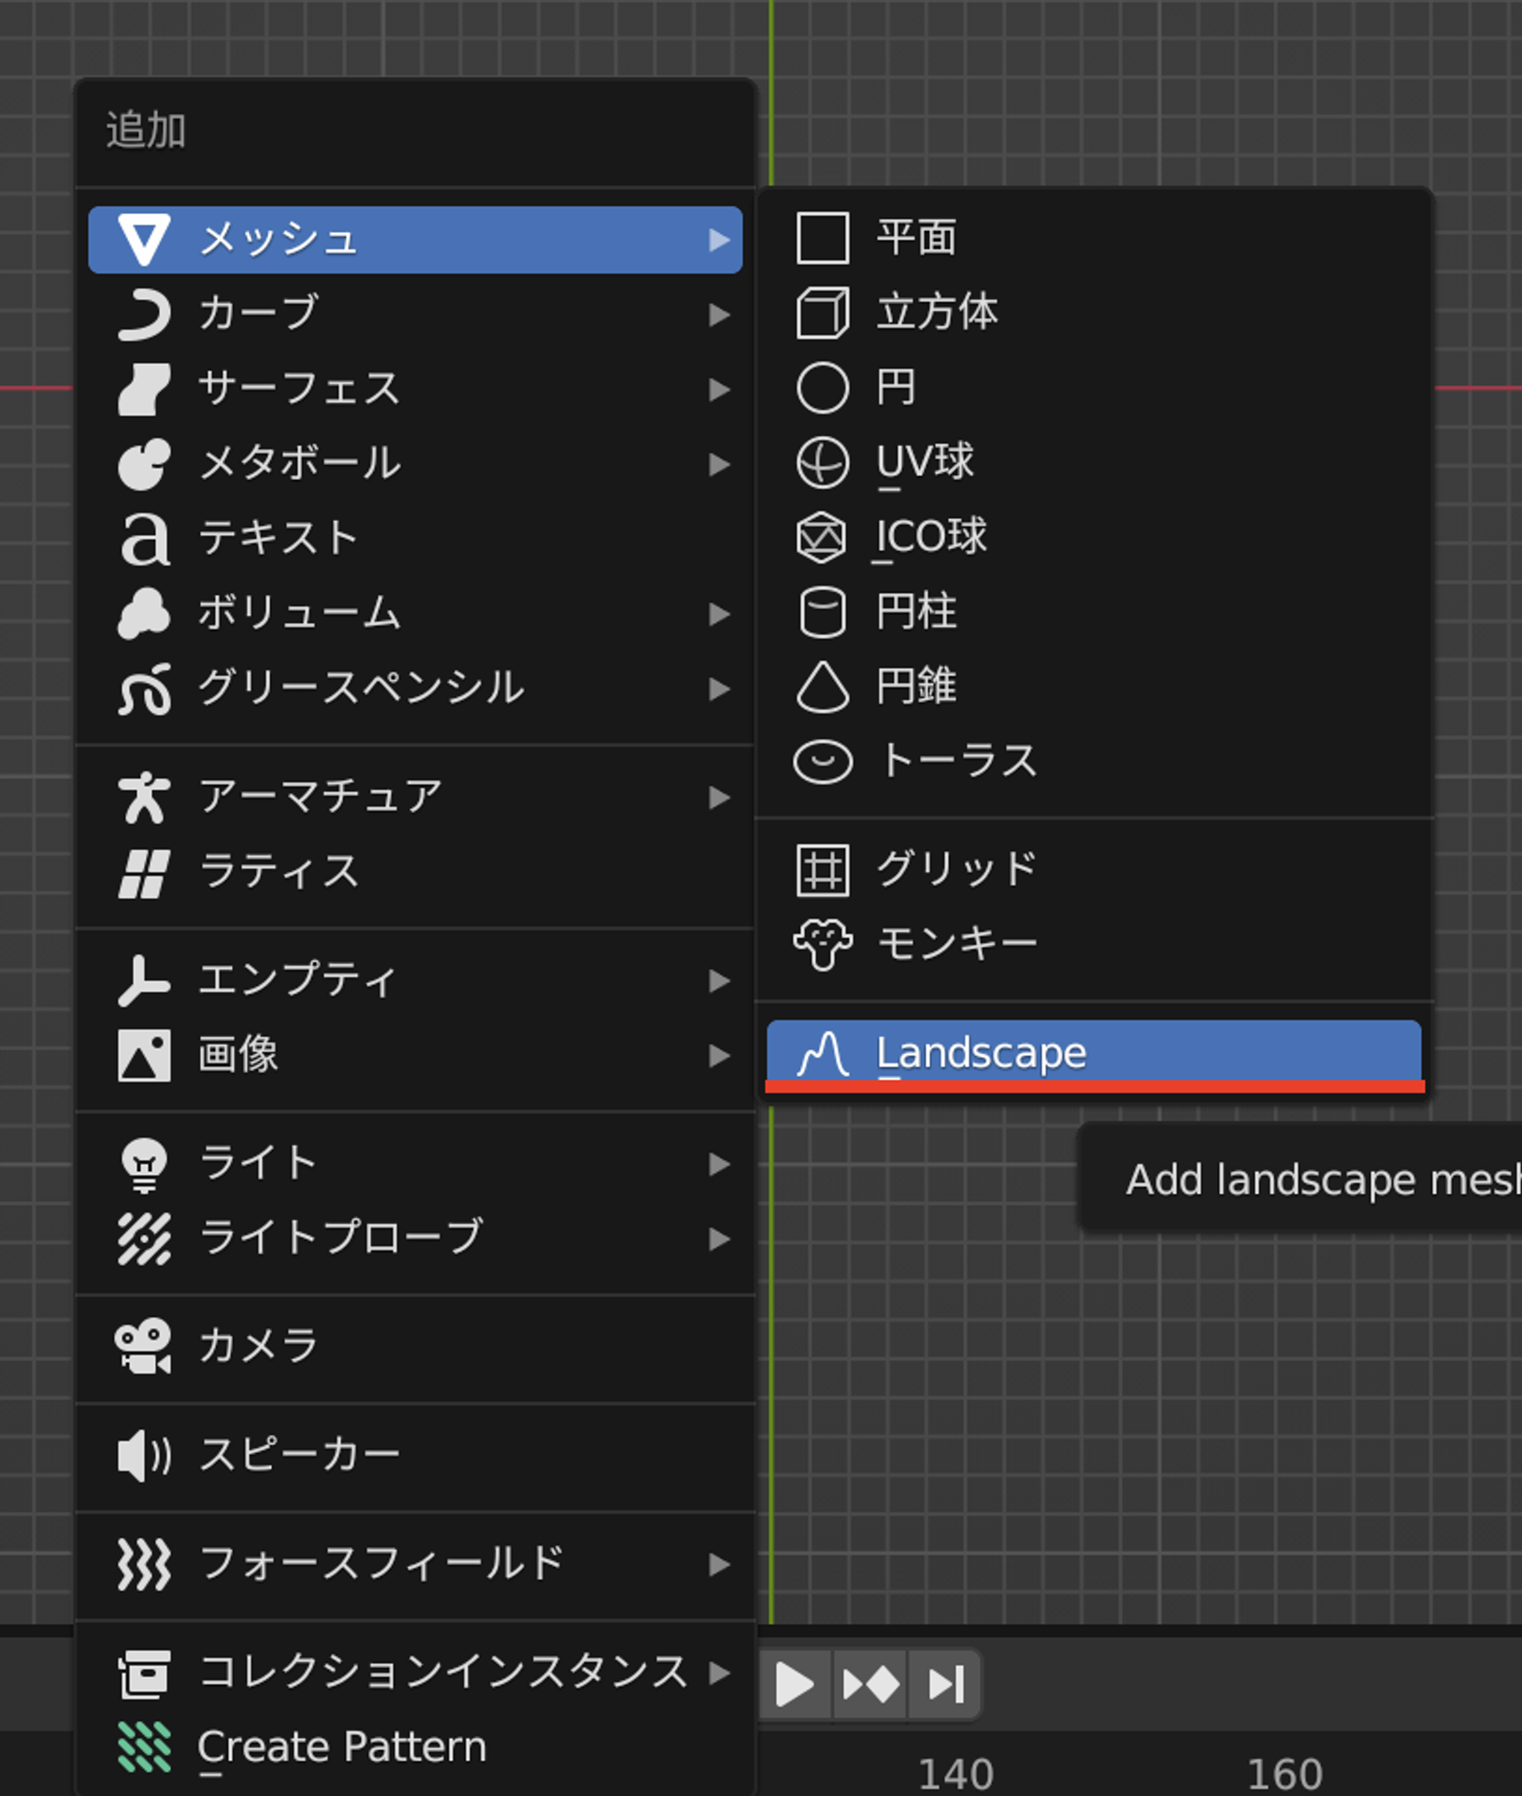Expand the ボリューム submenu arrow
Screen dimensions: 1522x1796
click(719, 615)
